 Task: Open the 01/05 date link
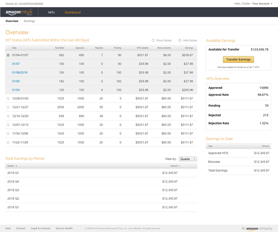point(16,81)
